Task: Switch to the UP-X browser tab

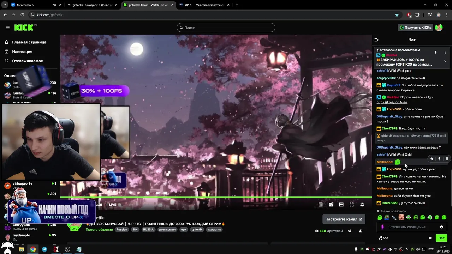Action: tap(204, 5)
